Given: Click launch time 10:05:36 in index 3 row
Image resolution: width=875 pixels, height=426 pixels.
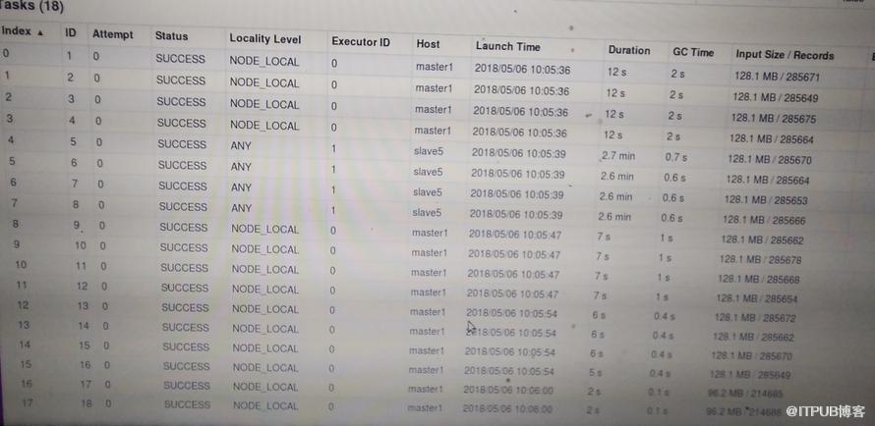Looking at the screenshot, I should pos(519,133).
